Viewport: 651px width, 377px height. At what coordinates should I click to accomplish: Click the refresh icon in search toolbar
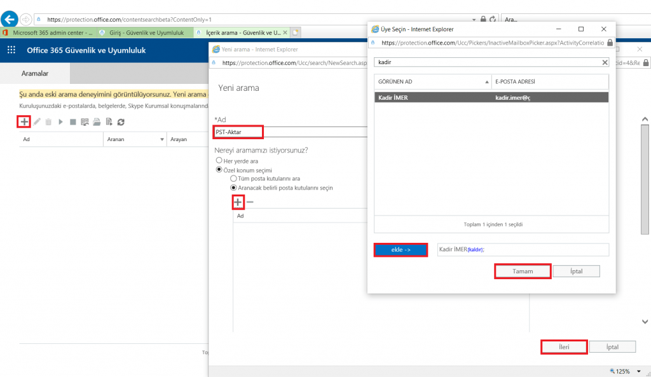(x=121, y=122)
